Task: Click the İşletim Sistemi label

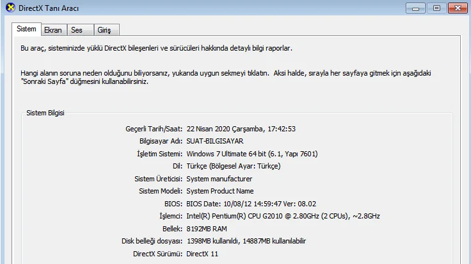Action: (x=159, y=154)
